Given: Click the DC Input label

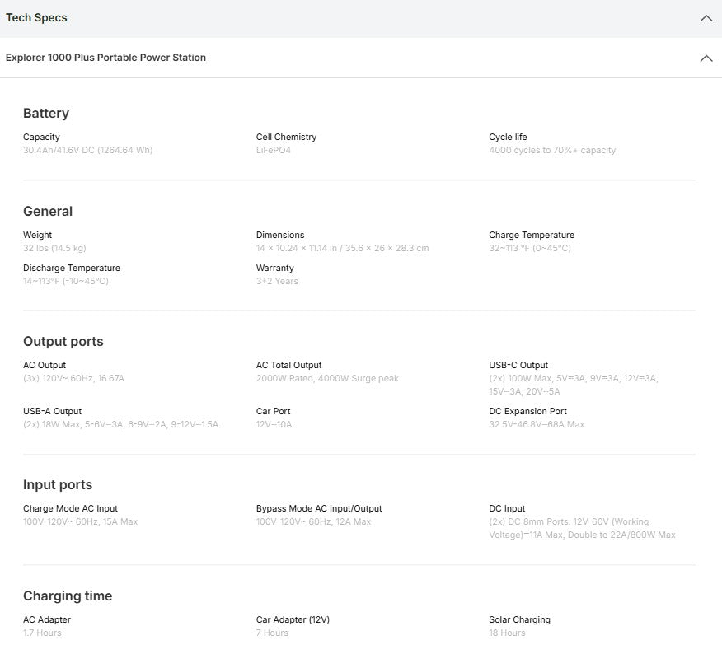Looking at the screenshot, I should [507, 508].
